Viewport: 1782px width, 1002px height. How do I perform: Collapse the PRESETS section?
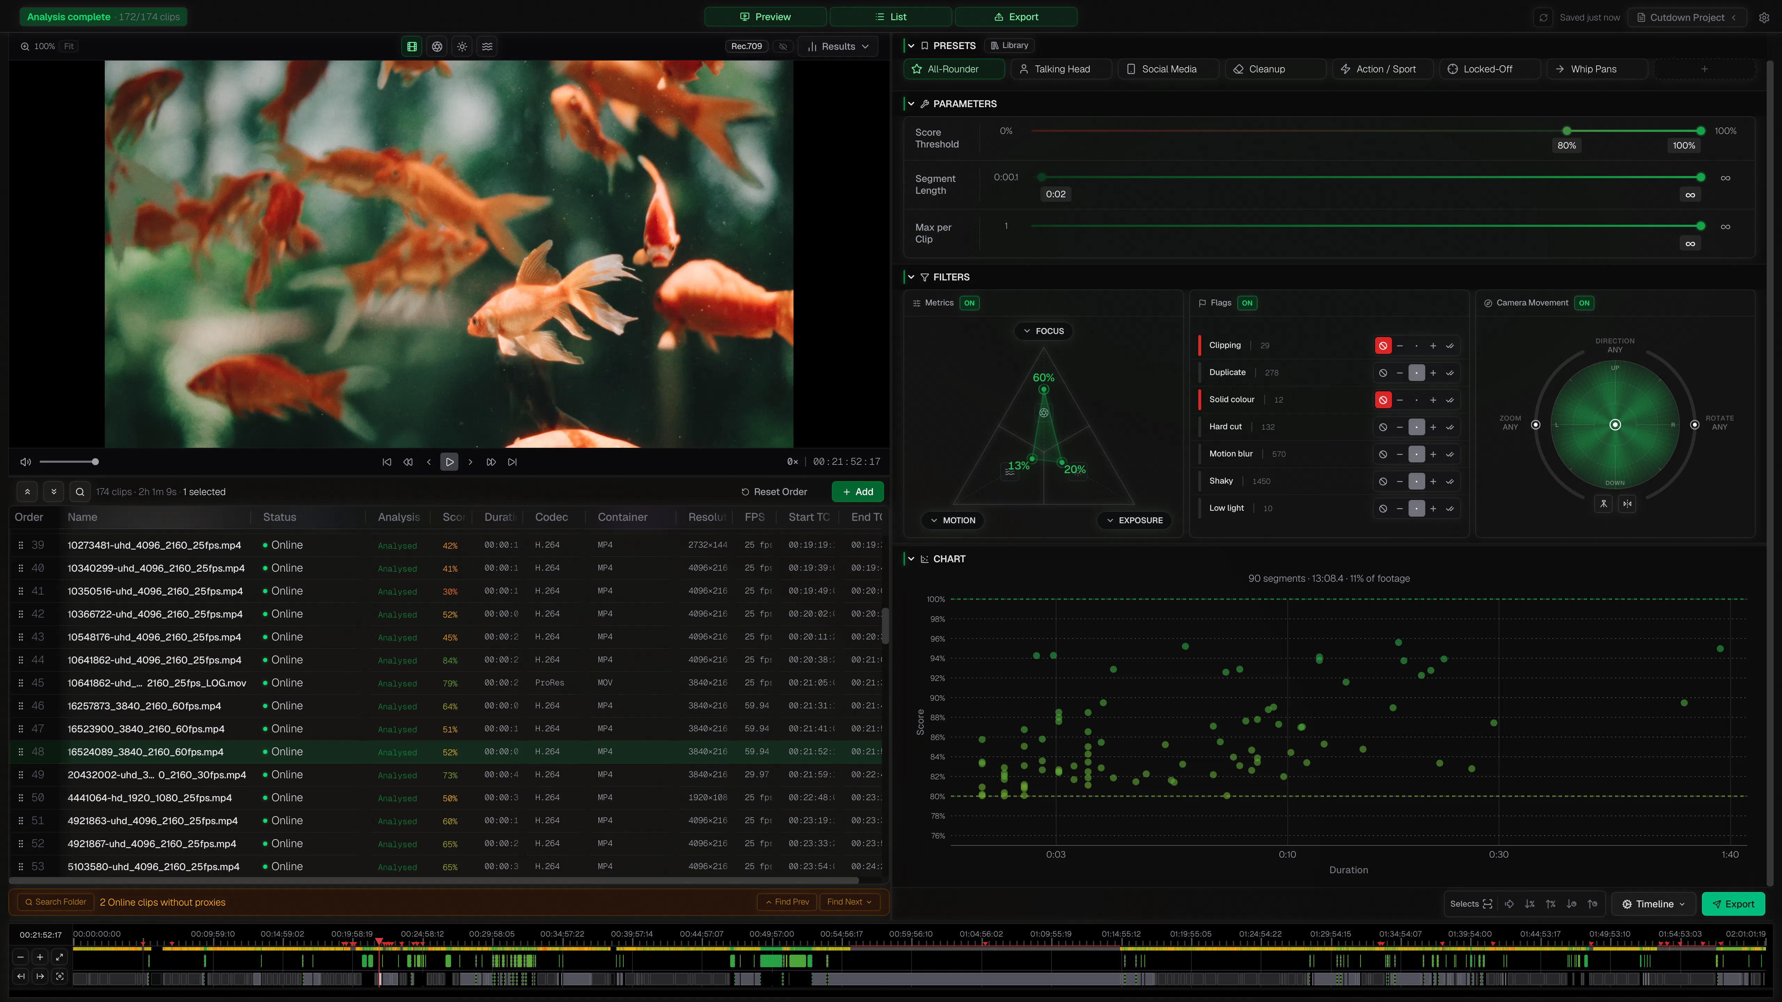tap(911, 46)
